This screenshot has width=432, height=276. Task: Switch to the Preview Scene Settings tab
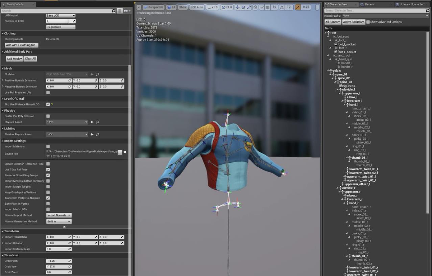pyautogui.click(x=413, y=4)
